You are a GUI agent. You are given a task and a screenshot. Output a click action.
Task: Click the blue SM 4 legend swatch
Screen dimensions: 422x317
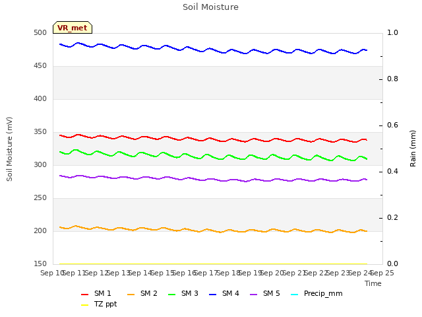click(x=212, y=295)
